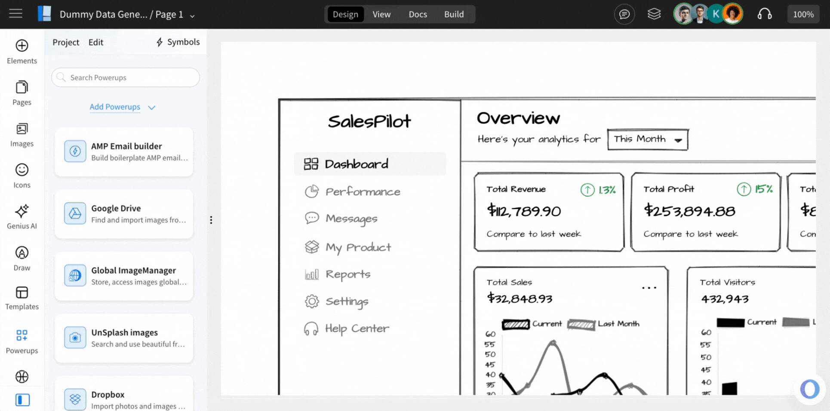Switch to the Build tab
830x411 pixels.
coord(454,14)
